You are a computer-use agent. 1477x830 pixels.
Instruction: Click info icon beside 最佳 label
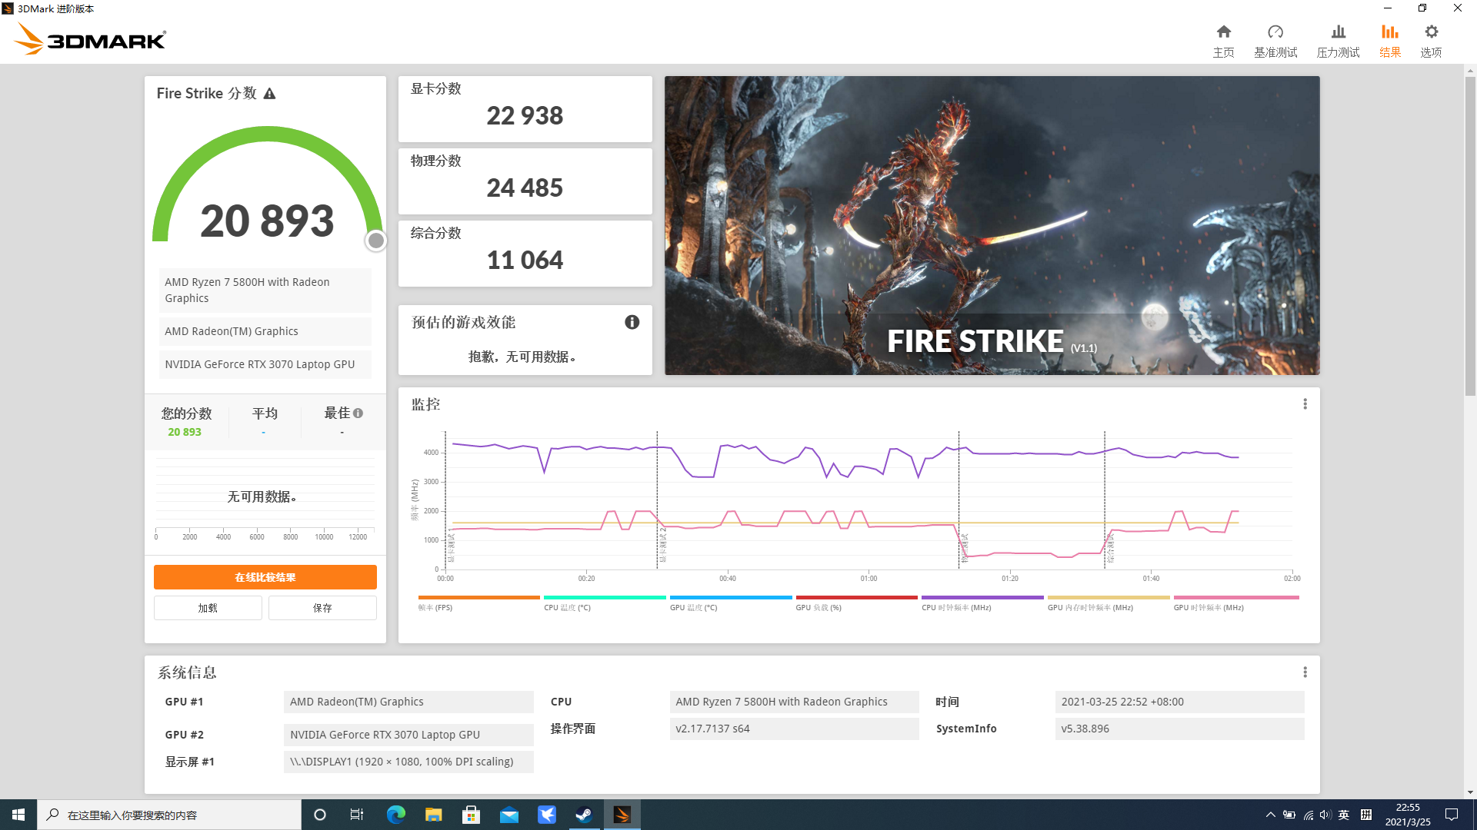(358, 413)
